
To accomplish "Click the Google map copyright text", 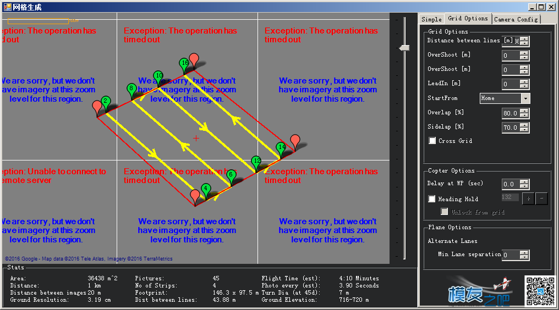I will click(x=89, y=259).
